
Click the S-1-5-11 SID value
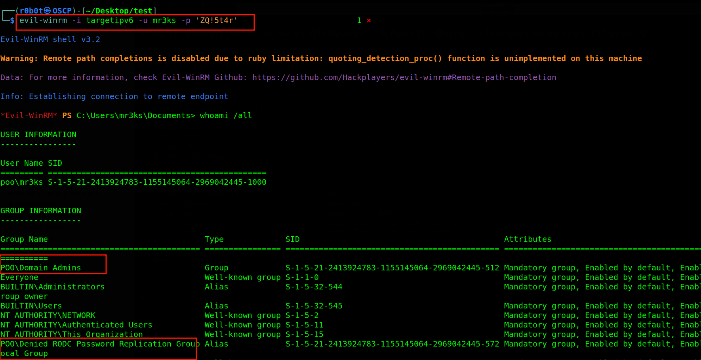coord(305,325)
